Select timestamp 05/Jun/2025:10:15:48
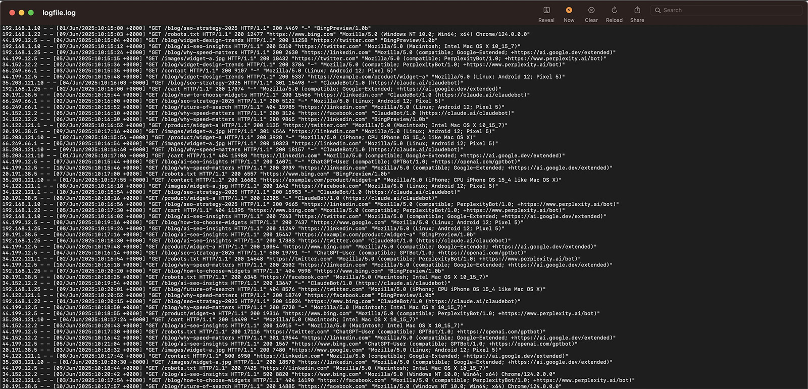 [x=88, y=77]
